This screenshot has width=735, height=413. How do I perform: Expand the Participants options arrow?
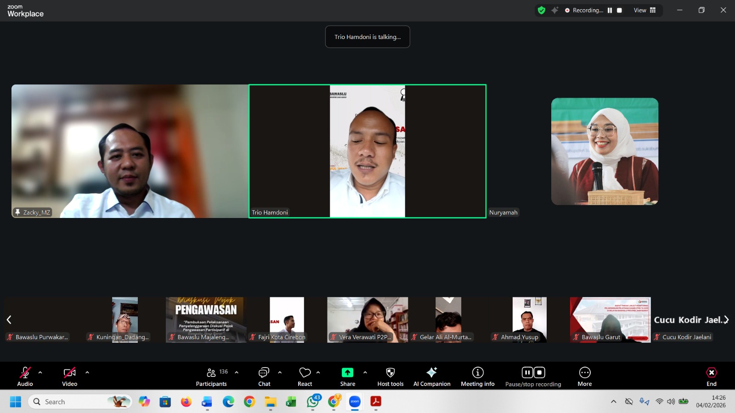[x=237, y=373]
